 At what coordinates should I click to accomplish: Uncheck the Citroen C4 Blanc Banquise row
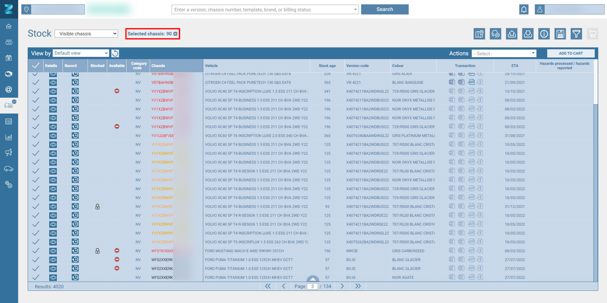36,82
